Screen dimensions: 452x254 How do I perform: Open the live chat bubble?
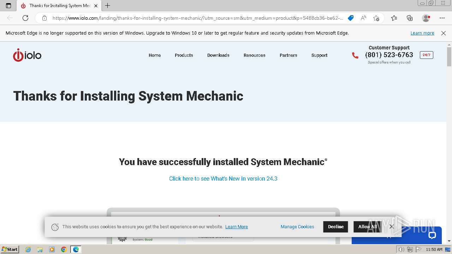(432, 235)
